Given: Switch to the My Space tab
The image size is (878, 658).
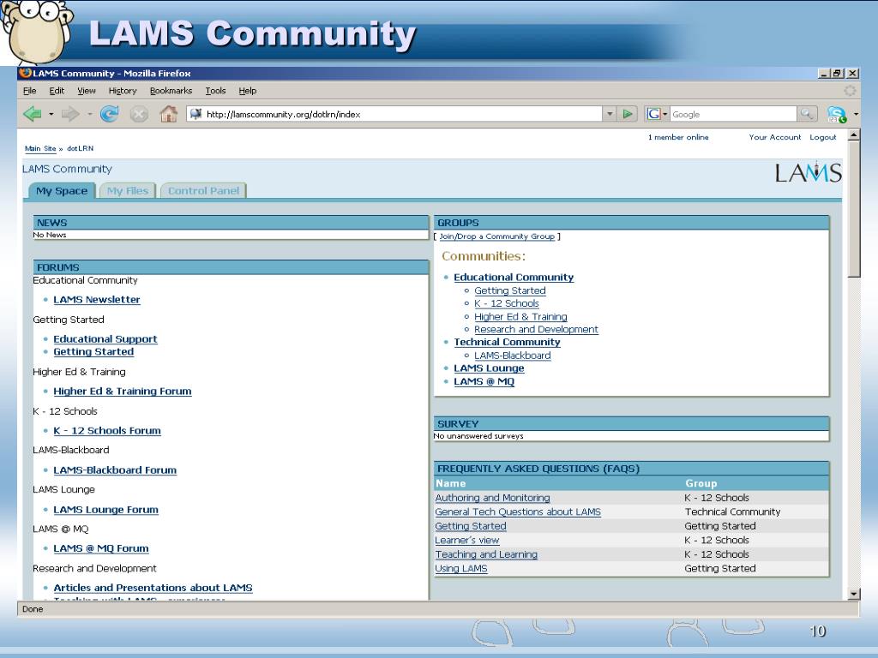Looking at the screenshot, I should 62,191.
